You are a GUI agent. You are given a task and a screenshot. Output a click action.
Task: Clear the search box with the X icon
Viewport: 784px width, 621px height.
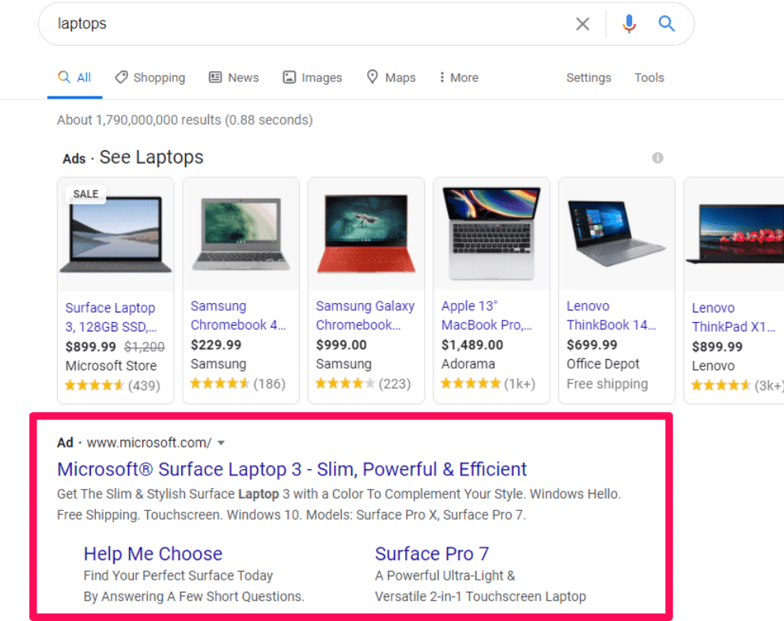pos(582,24)
